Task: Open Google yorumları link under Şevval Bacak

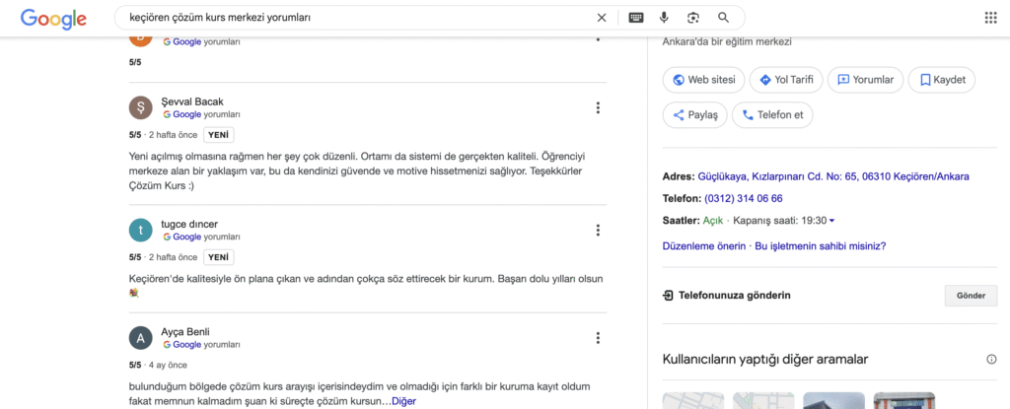Action: [x=201, y=114]
